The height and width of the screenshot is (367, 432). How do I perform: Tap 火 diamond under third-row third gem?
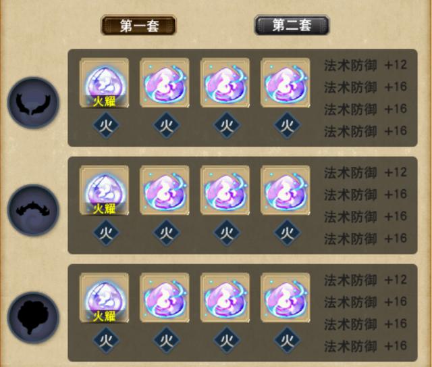227,340
